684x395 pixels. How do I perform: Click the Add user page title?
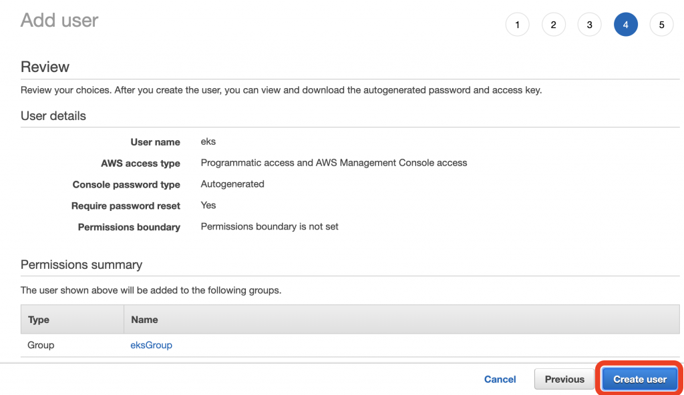[x=59, y=21]
